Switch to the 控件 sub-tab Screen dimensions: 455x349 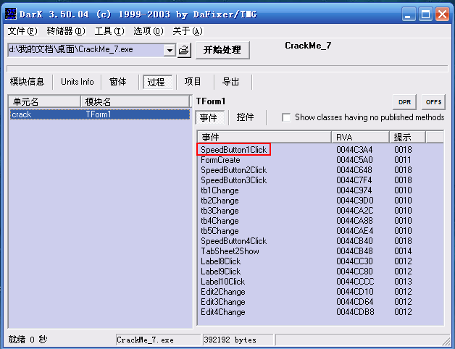245,117
